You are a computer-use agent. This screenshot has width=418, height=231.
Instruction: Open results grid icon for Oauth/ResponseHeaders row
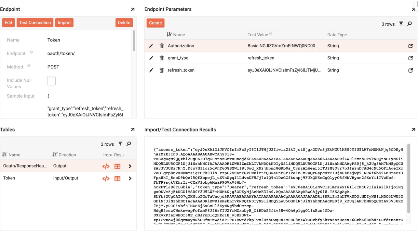click(x=117, y=166)
